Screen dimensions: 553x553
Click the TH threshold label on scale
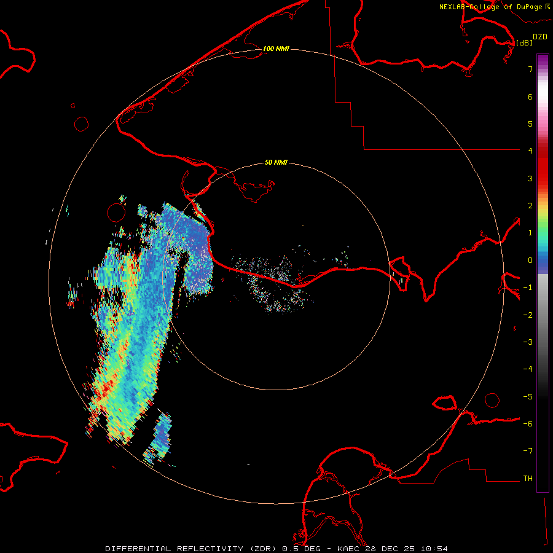point(528,478)
